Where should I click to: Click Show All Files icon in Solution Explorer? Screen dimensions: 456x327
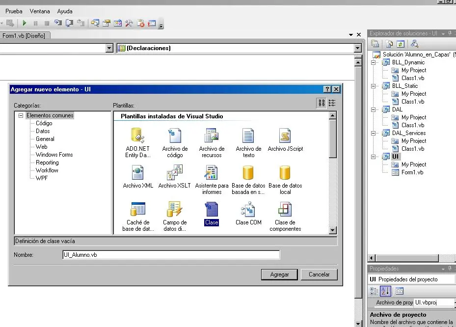pyautogui.click(x=389, y=44)
